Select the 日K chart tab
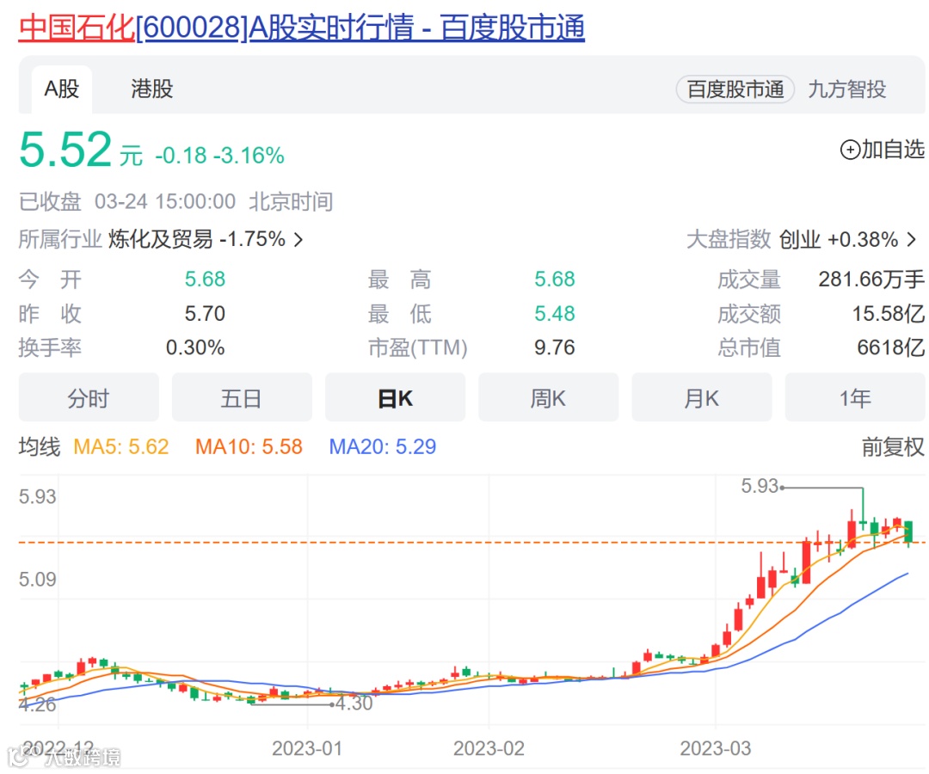 pos(395,398)
